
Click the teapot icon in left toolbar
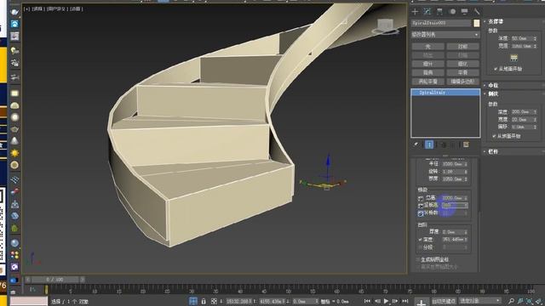pos(14,129)
